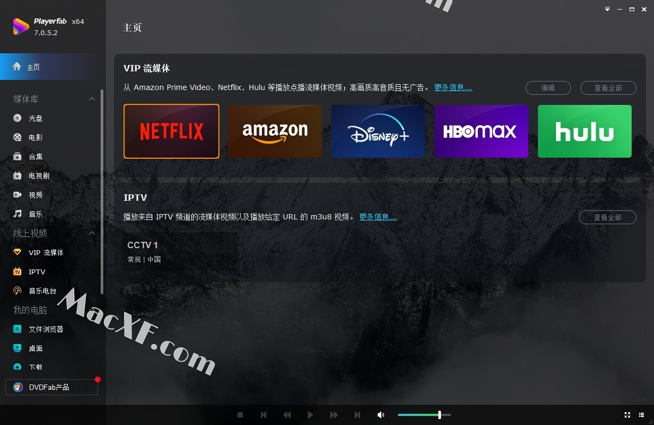Click the 音乐电台 radio icon
Viewport: 654px width, 425px height.
point(18,291)
